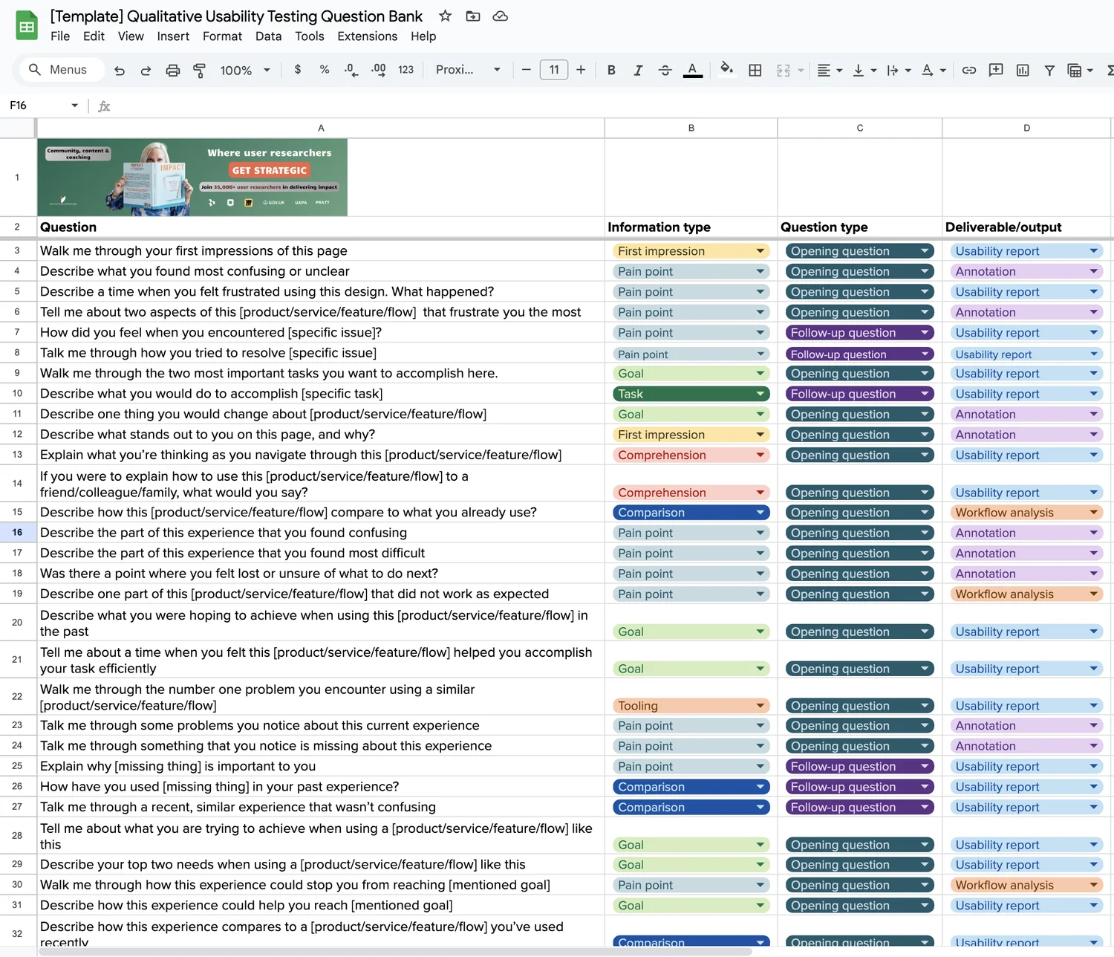Open text rotation options
Image resolution: width=1114 pixels, height=957 pixels.
point(934,70)
